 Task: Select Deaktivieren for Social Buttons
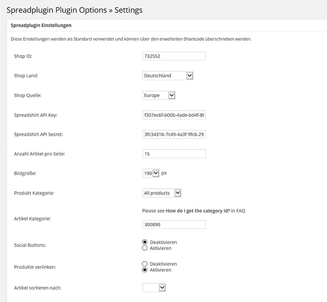pos(144,242)
